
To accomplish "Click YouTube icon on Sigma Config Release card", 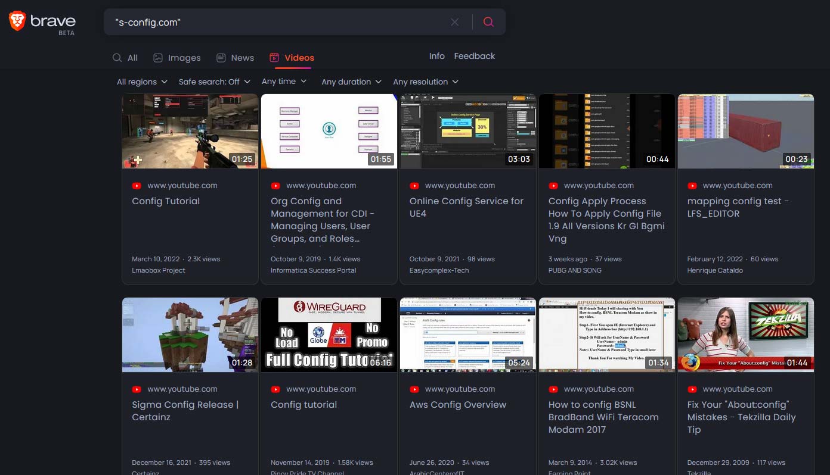I will tap(137, 389).
